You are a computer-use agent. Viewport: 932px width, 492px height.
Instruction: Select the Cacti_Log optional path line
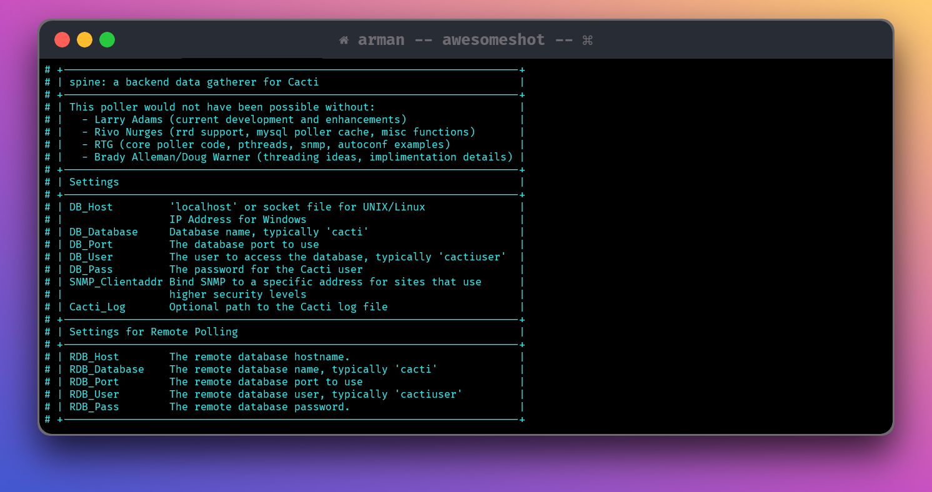tap(97, 307)
